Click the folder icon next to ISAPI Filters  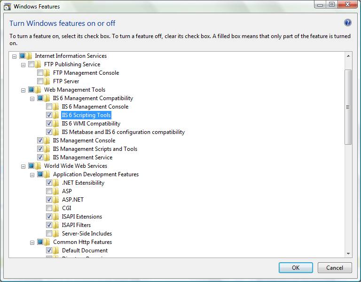[56, 225]
